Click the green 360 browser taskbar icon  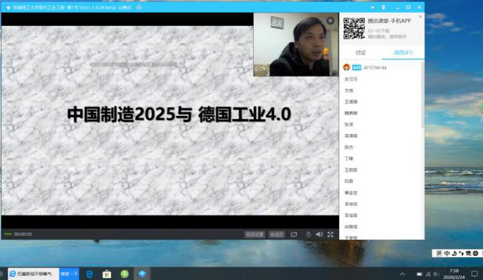click(125, 273)
